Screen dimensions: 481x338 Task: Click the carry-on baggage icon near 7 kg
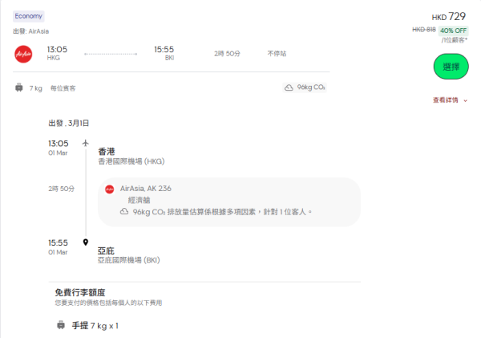click(x=18, y=88)
